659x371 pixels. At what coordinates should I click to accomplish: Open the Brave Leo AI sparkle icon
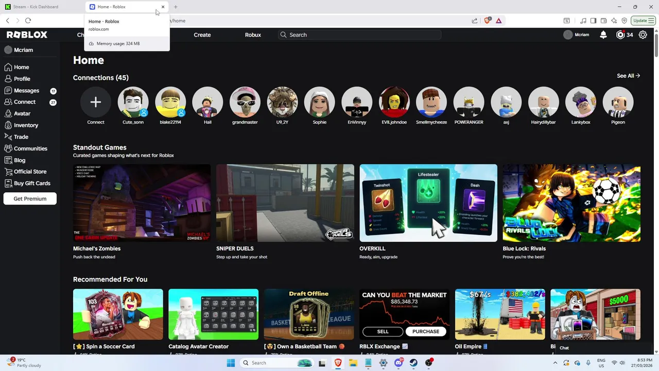(x=614, y=21)
